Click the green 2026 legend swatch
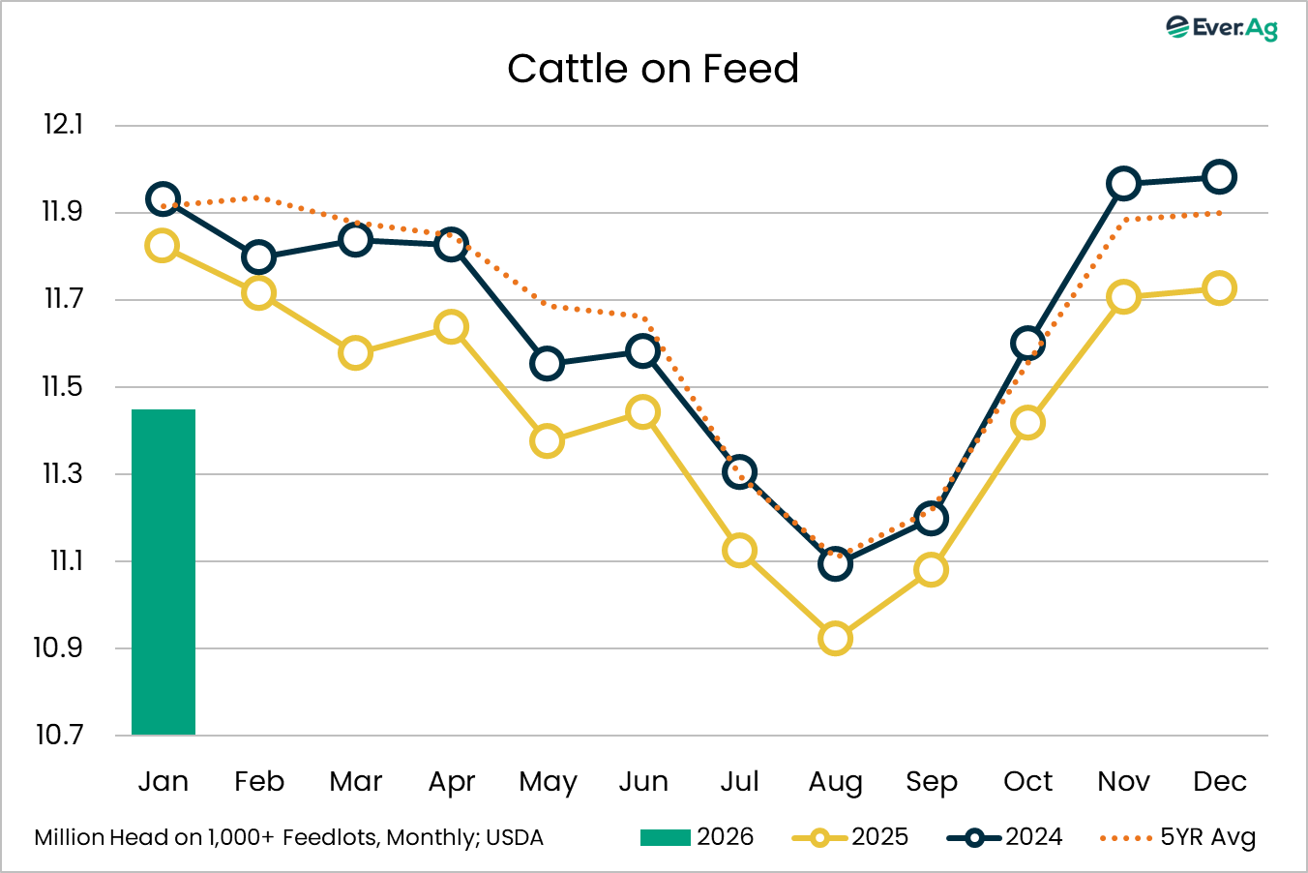1308x873 pixels. [x=665, y=837]
